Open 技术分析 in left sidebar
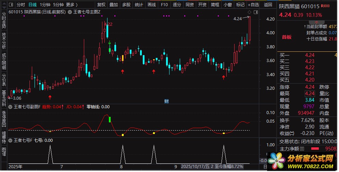The height and width of the screenshot is (172, 339). pyautogui.click(x=4, y=40)
